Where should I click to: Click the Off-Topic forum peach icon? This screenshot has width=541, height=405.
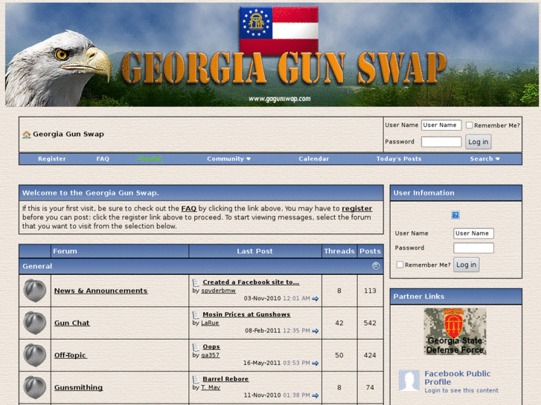35,355
